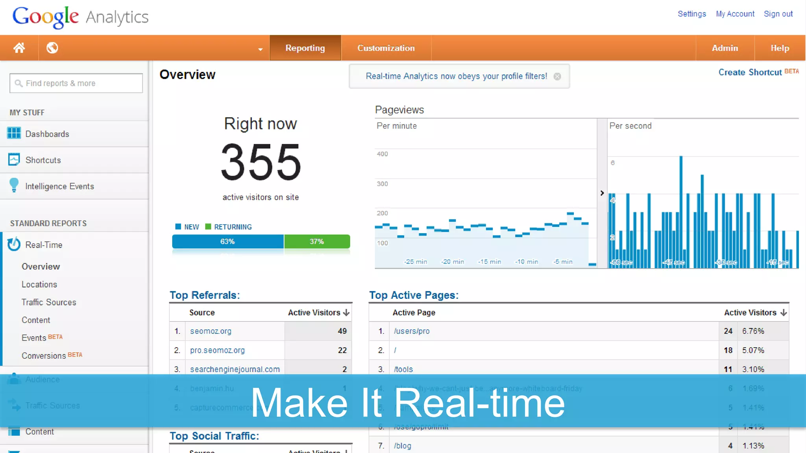Image resolution: width=806 pixels, height=453 pixels.
Task: Click the Real-Time clock icon
Action: pos(14,244)
